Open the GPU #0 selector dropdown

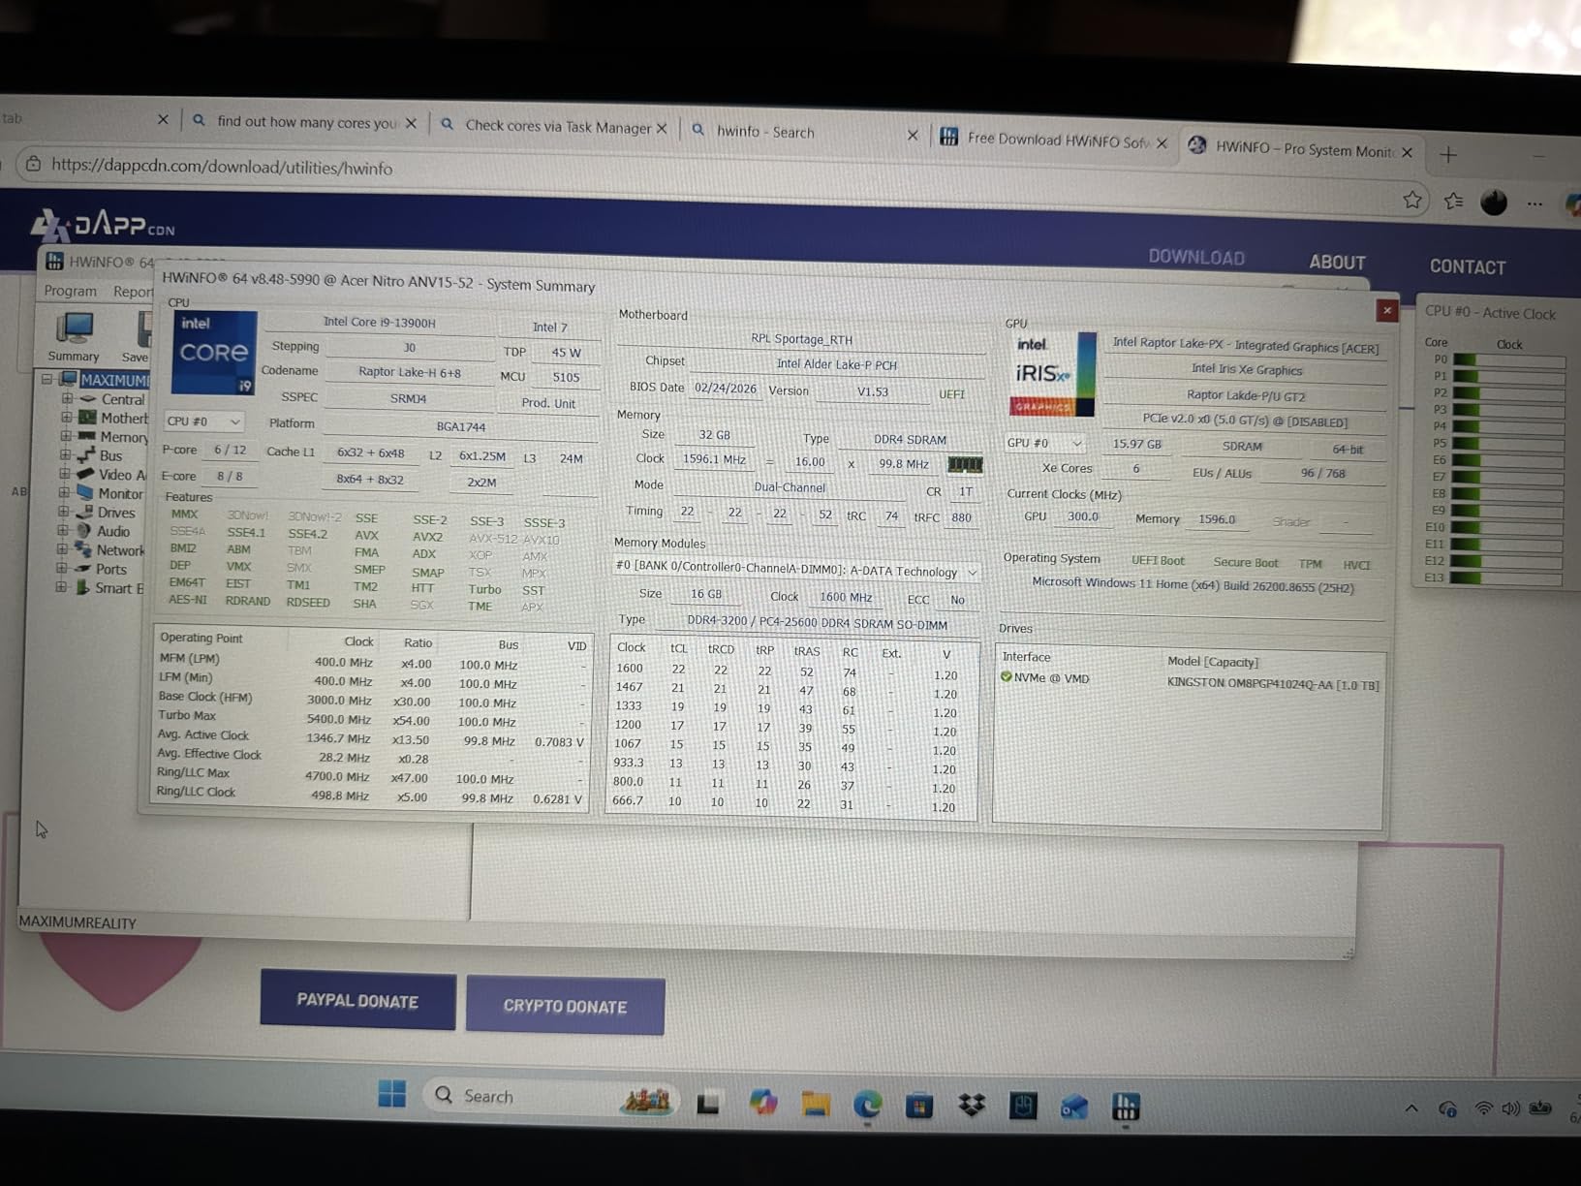(x=1045, y=443)
